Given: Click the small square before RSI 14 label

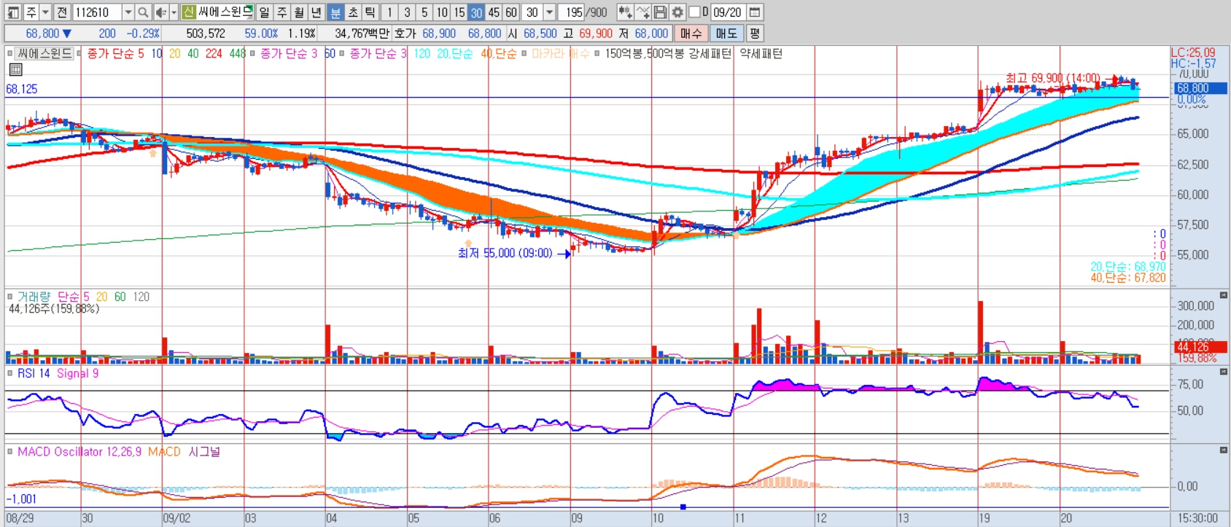Looking at the screenshot, I should [10, 373].
